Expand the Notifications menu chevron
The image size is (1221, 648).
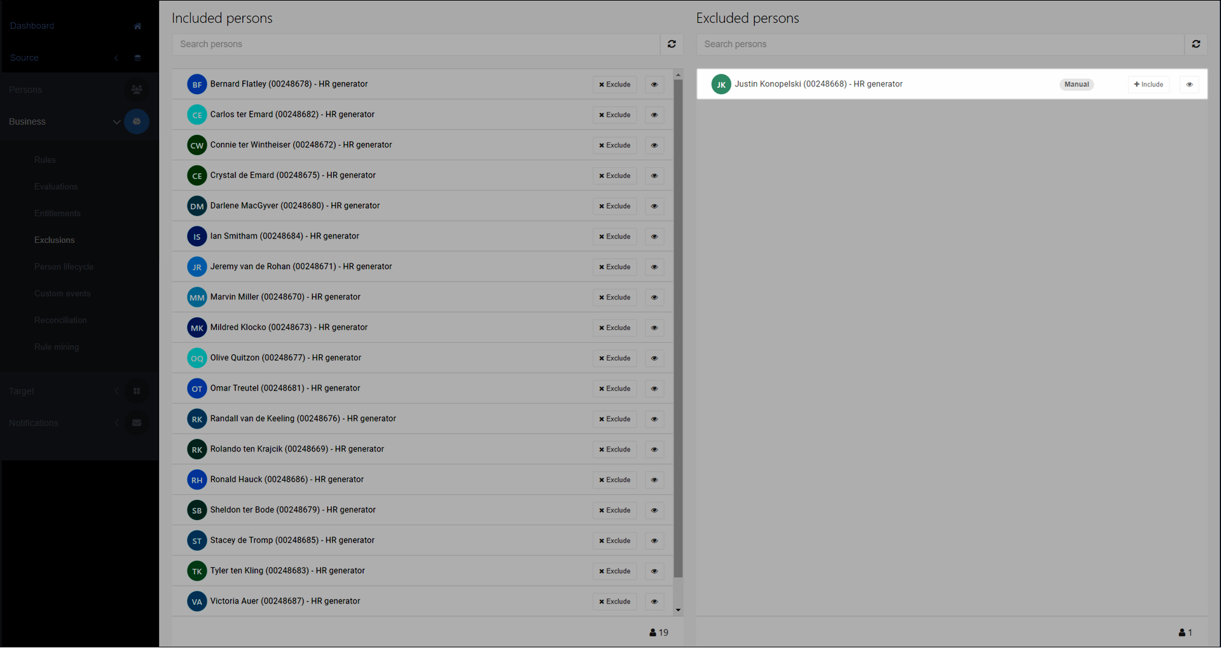(x=116, y=423)
